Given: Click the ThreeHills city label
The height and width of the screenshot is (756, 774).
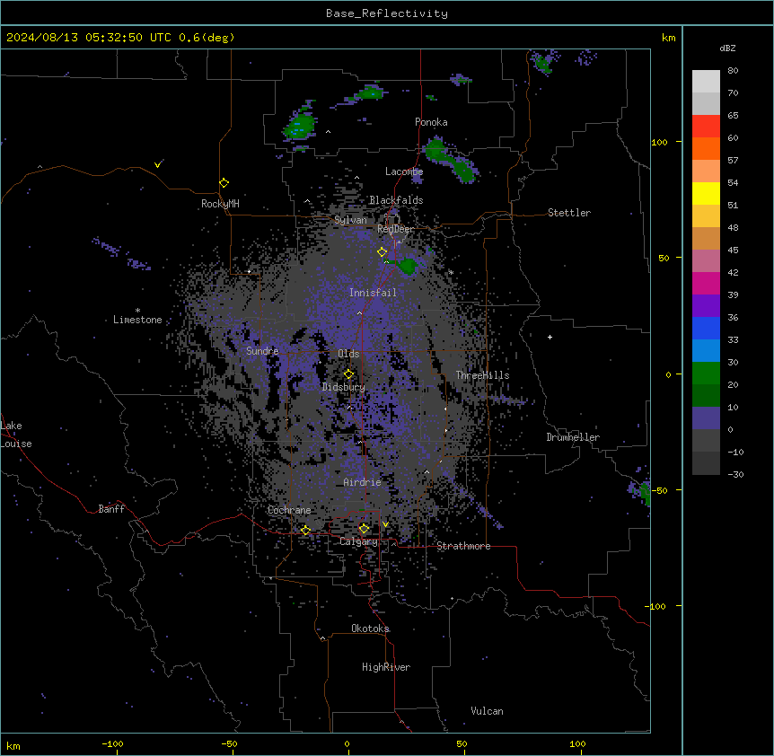Looking at the screenshot, I should (x=482, y=375).
